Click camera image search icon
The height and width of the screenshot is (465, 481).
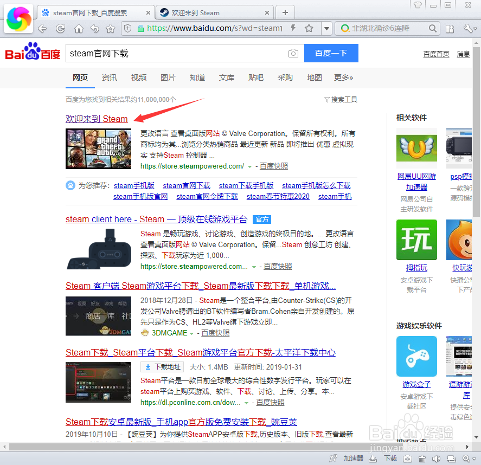293,53
